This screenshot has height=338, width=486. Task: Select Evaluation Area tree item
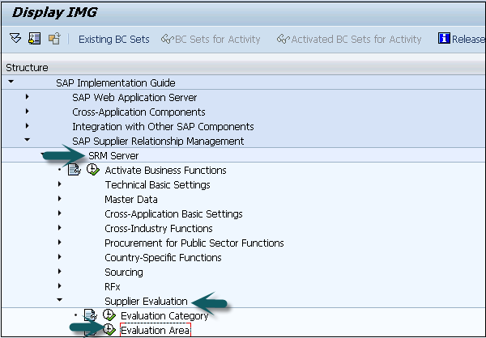point(156,330)
